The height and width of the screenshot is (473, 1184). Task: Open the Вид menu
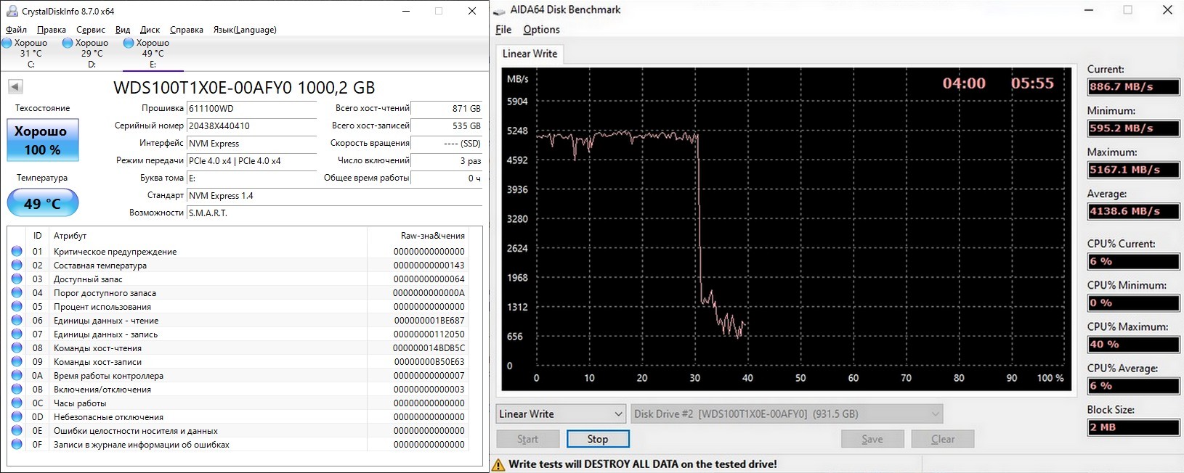(123, 30)
